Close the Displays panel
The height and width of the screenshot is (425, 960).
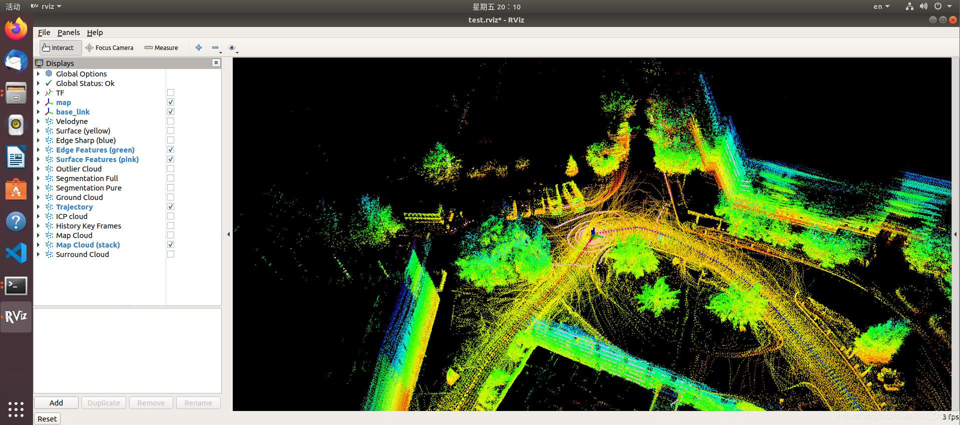(216, 62)
